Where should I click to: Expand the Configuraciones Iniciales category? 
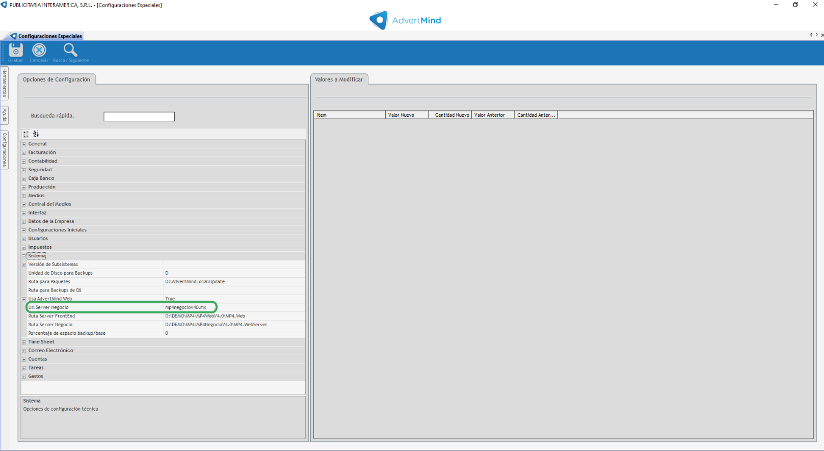point(24,230)
